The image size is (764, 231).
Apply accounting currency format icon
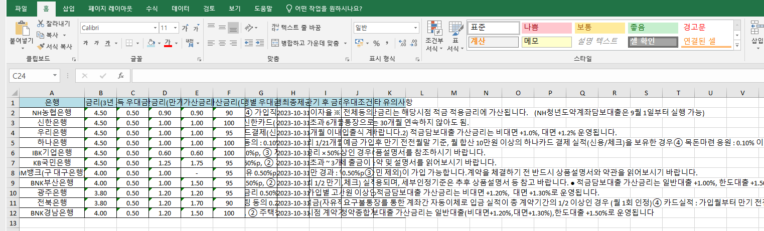[x=359, y=43]
